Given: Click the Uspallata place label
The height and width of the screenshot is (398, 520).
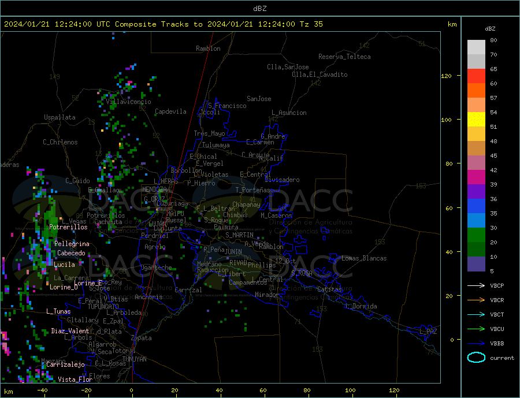Looking at the screenshot, I should 60,117.
